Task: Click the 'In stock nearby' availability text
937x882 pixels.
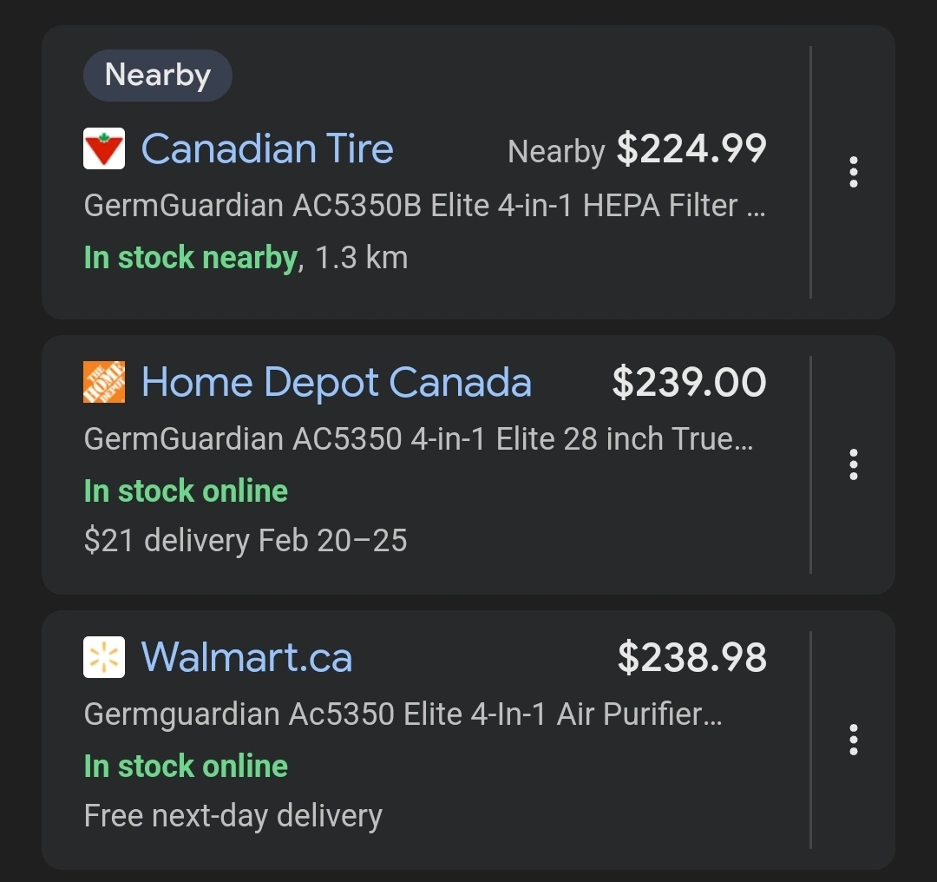Action: [191, 258]
